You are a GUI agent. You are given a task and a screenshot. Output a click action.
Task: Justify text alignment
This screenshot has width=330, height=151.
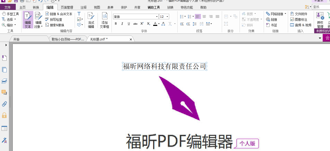[x=217, y=16]
